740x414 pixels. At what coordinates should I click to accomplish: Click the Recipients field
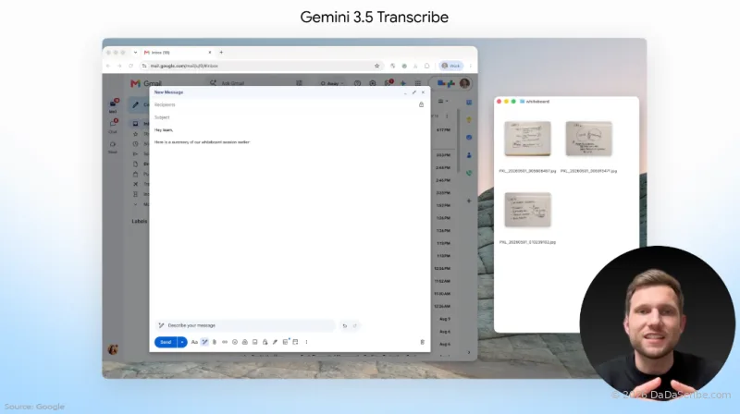285,104
